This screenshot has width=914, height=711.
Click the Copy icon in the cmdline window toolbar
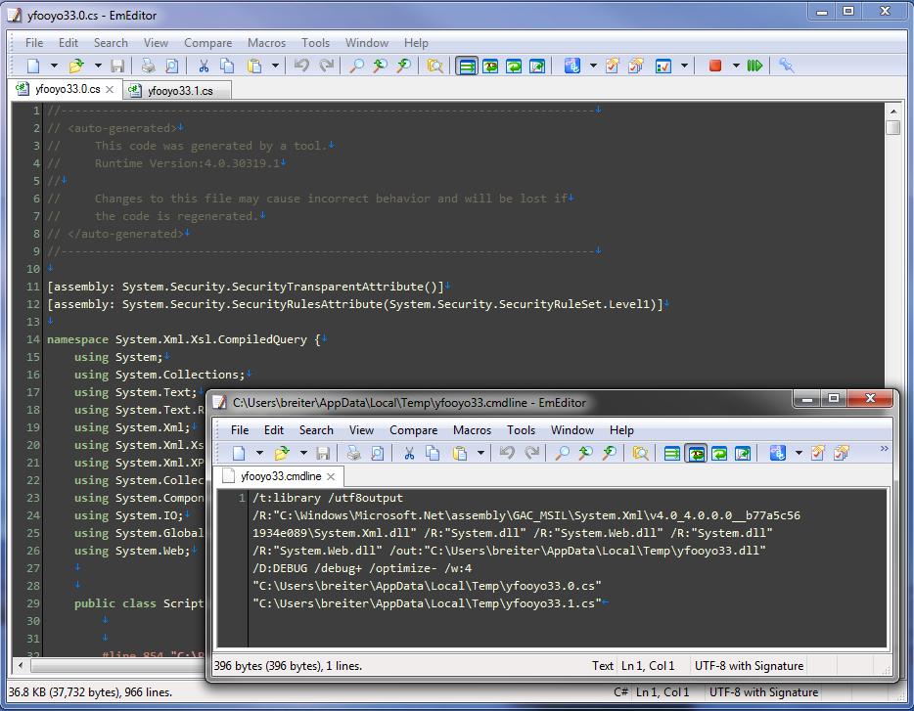click(433, 454)
